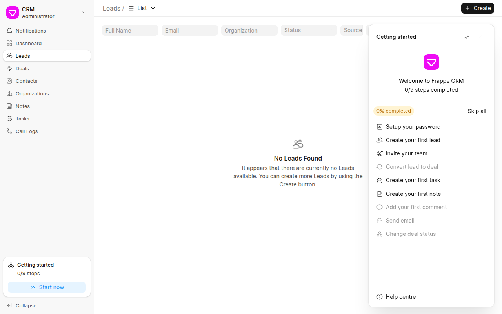Click the Leads breadcrumb link
Image resolution: width=502 pixels, height=314 pixels.
coord(111,8)
